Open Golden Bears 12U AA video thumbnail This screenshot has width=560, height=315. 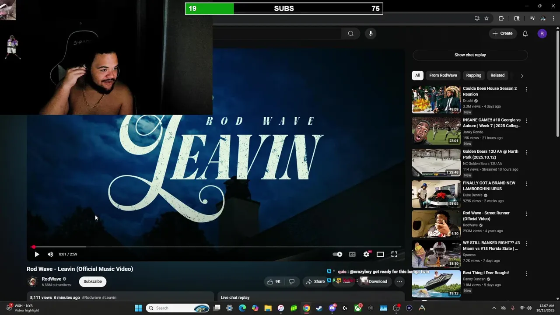(436, 163)
